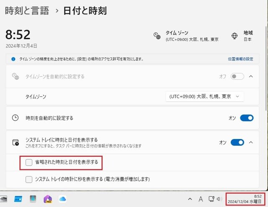Turn off 時刻を自動的に設定する toggle

[x=247, y=118]
